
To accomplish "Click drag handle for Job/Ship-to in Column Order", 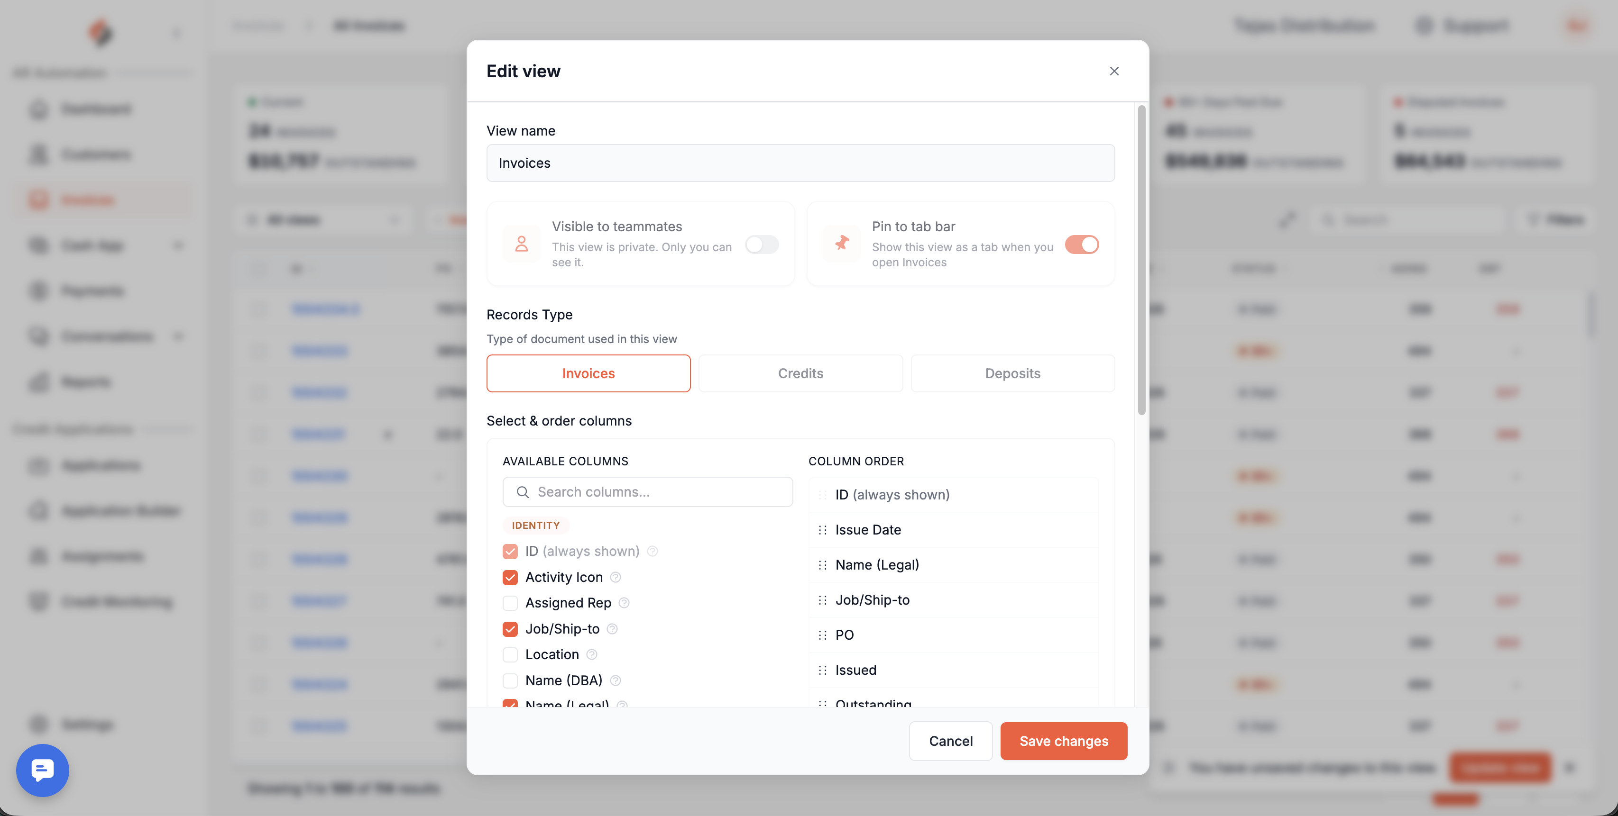I will 822,600.
